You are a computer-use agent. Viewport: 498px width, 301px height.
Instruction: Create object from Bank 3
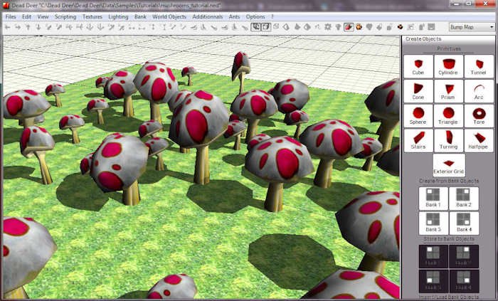pyautogui.click(x=433, y=223)
